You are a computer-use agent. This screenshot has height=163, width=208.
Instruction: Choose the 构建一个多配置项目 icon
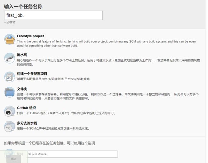coord(10,77)
